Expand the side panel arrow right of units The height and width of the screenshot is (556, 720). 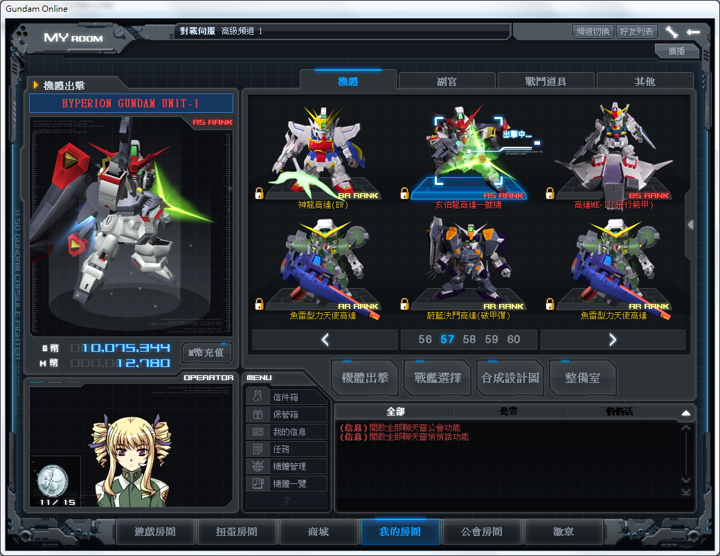tap(690, 224)
